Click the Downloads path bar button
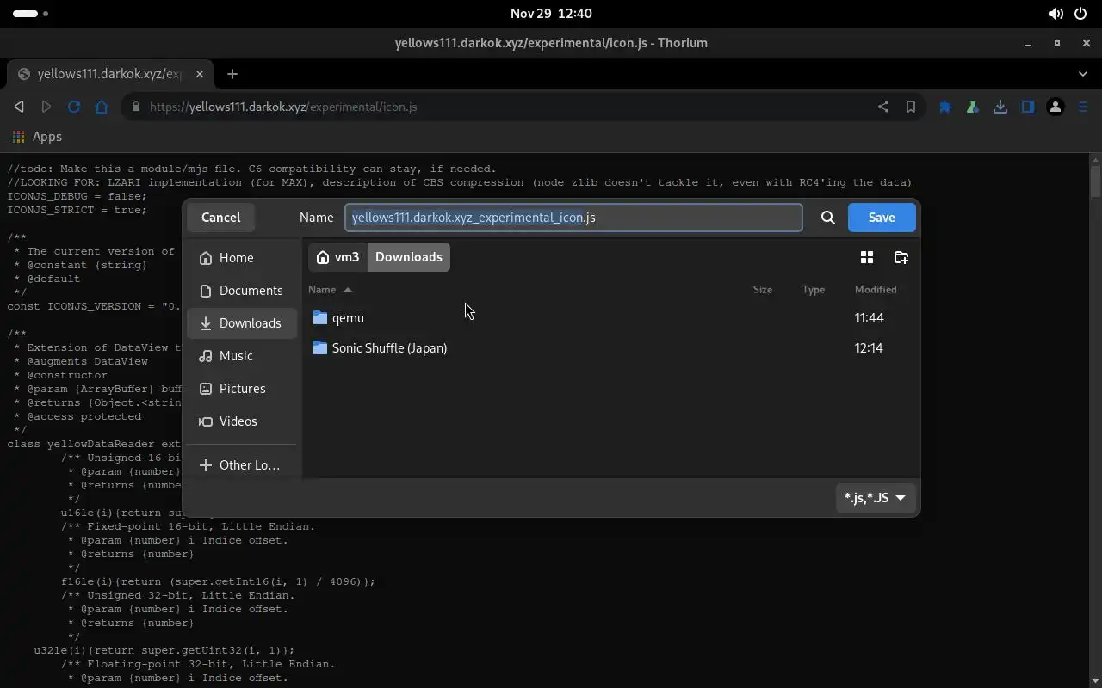Screen dimensions: 1102x688 click(409, 257)
